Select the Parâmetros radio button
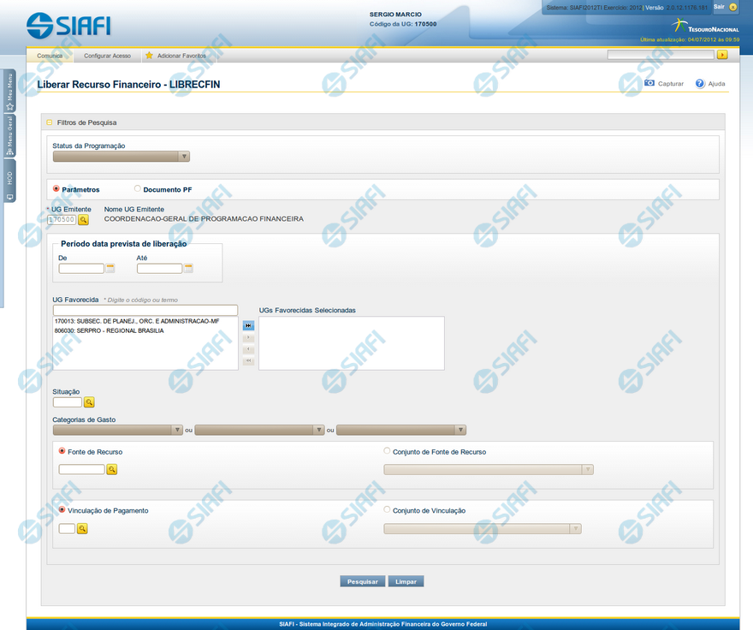 coord(56,189)
